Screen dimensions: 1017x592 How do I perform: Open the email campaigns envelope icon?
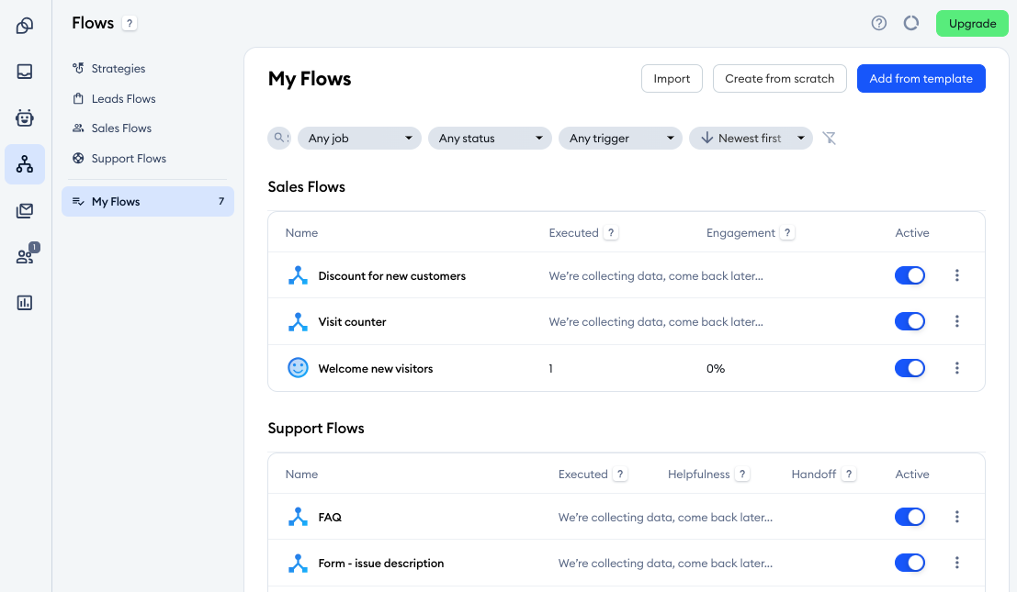click(25, 210)
